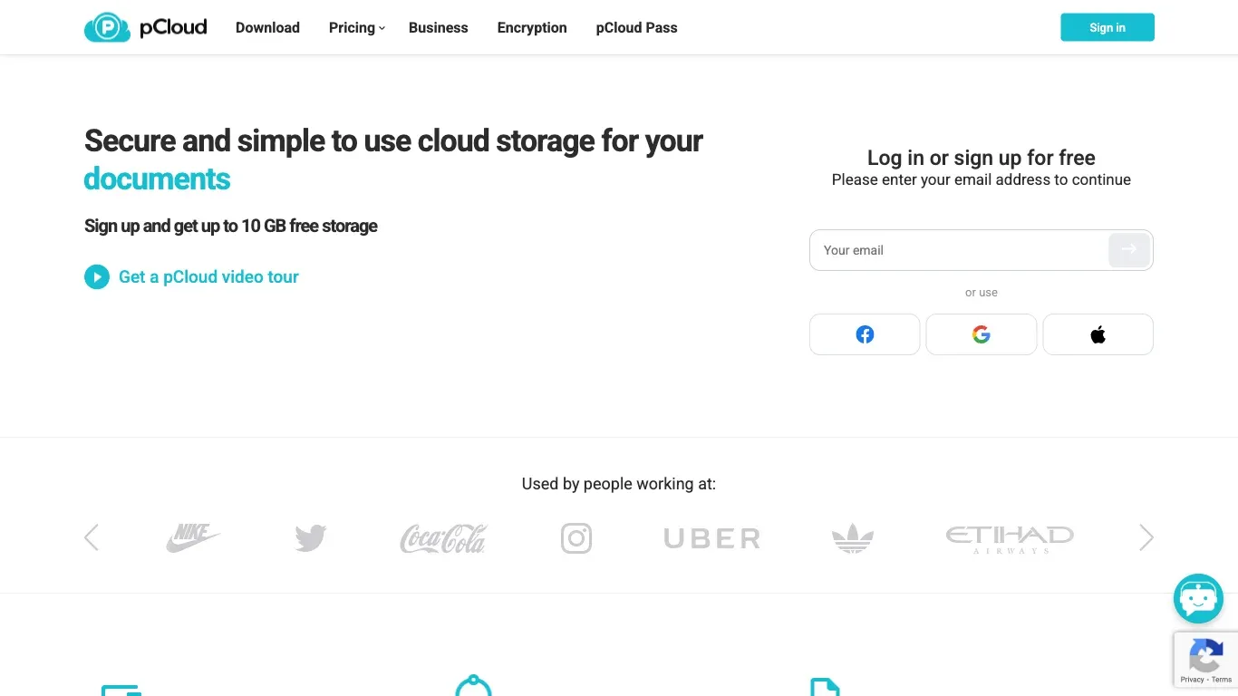
Task: Continue with Google login
Action: pos(981,334)
